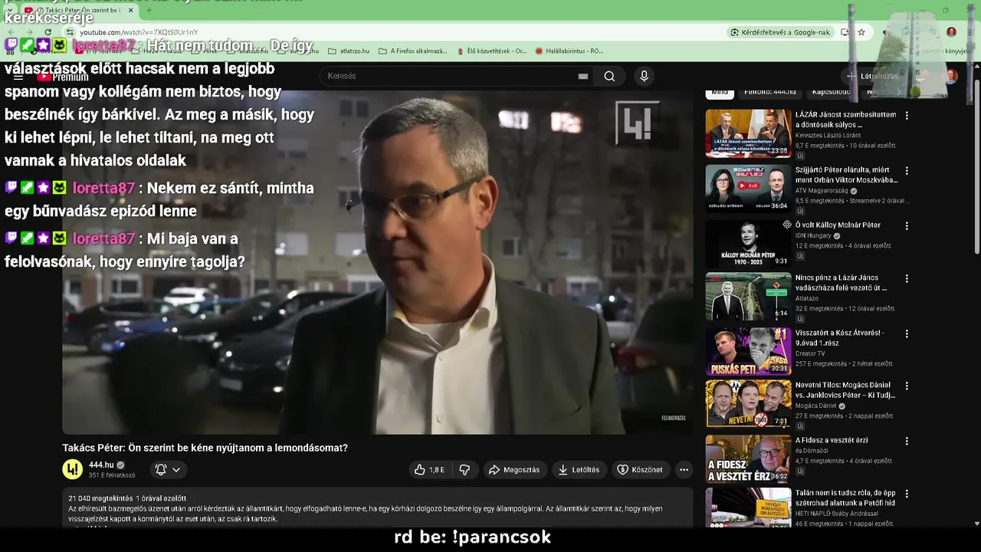Open options menu for Ő volt Kálloy Molnár Péter

[x=907, y=226]
